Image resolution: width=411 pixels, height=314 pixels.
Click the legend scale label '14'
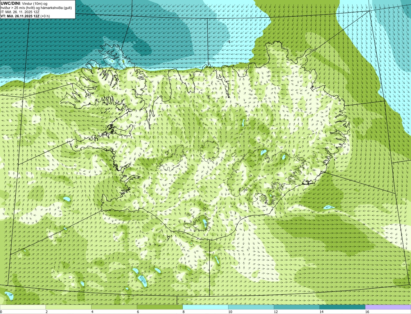[321, 312]
